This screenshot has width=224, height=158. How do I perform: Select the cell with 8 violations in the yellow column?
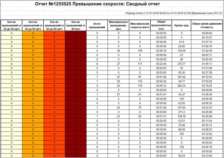[12, 64]
